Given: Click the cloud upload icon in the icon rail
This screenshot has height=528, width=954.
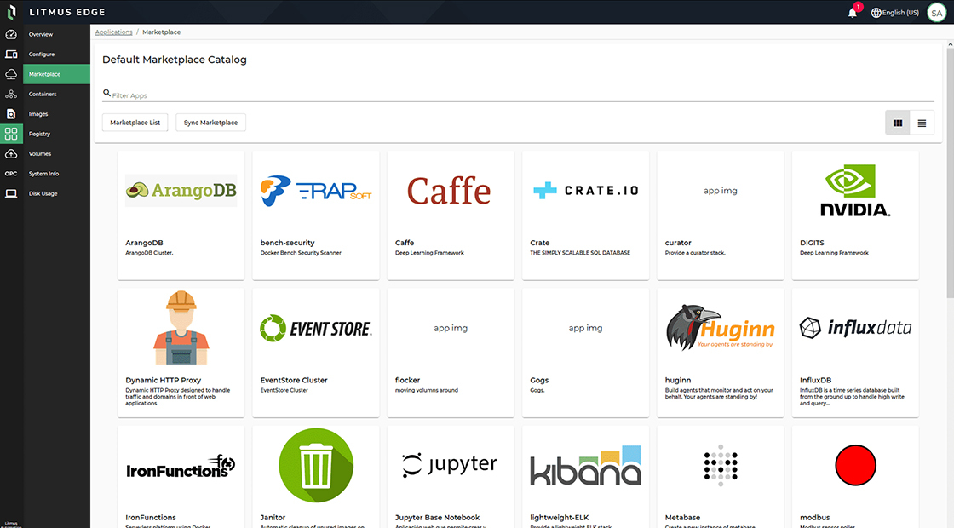Looking at the screenshot, I should pos(11,154).
